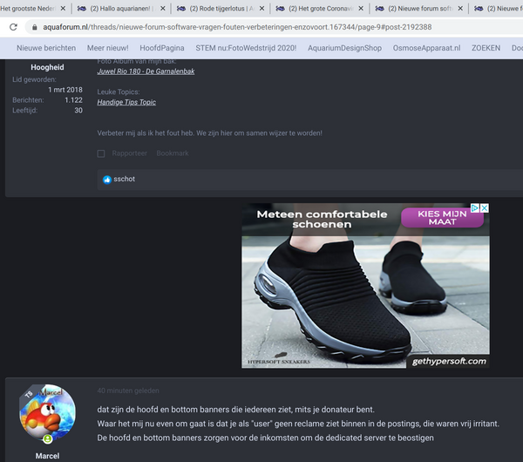Open the 'Juwel Rio 180 - De Garnalenbak' link
Viewport: 523px width, 462px height.
[x=146, y=71]
